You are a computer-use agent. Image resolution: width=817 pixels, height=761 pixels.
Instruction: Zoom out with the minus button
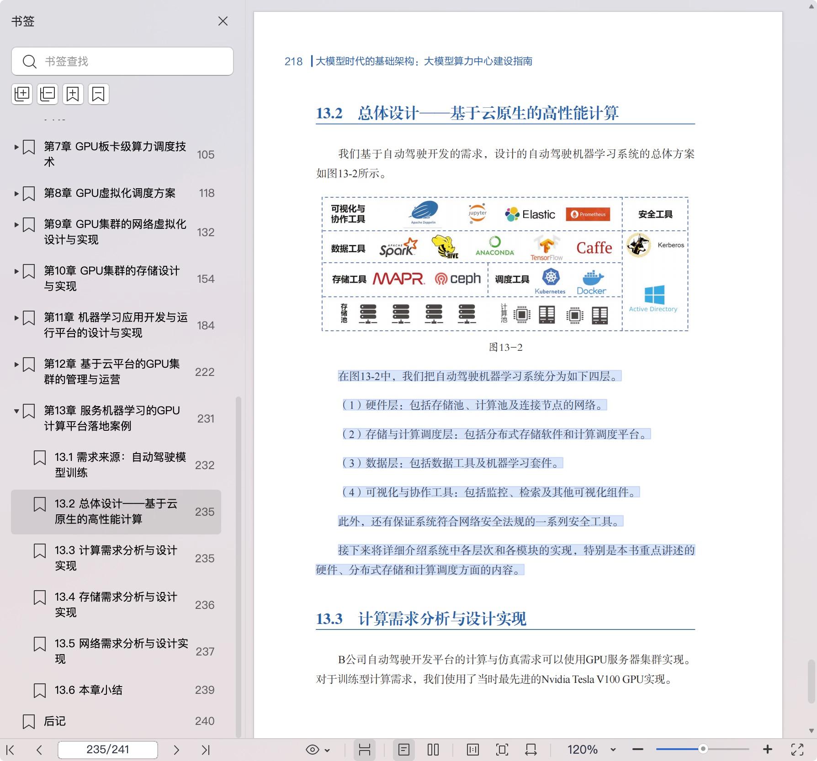638,750
